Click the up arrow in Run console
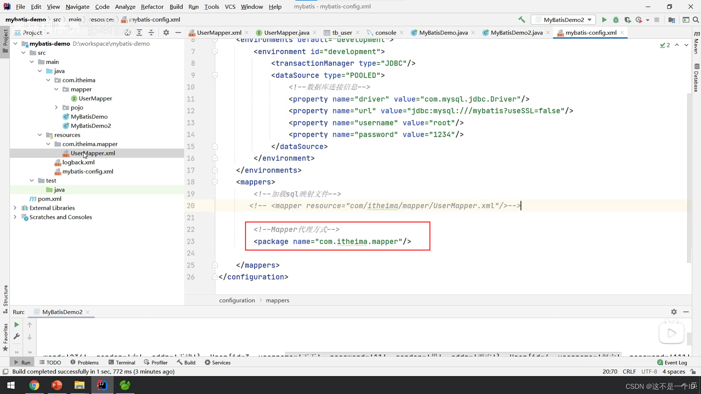The image size is (701, 394). click(x=30, y=325)
